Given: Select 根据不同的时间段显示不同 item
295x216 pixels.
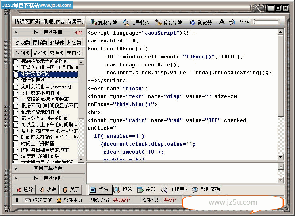Looking at the screenshot, I should 45,106.
